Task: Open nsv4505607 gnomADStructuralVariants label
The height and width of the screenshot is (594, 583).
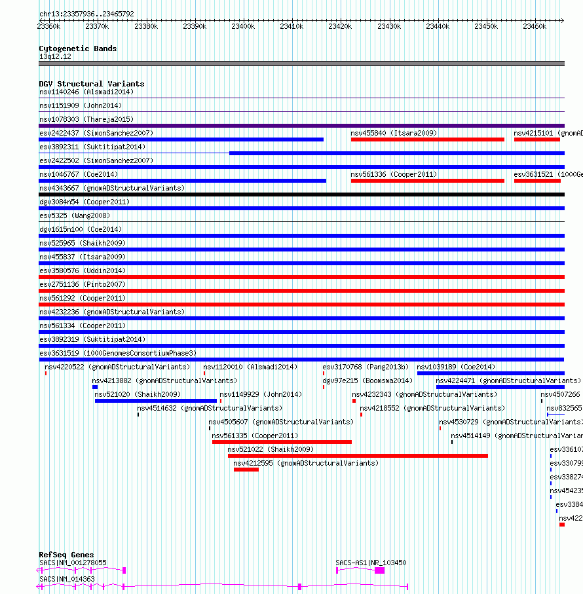Action: pyautogui.click(x=281, y=422)
